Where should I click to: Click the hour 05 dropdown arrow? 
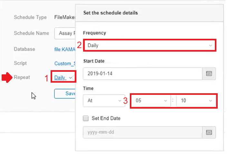coord(166,101)
